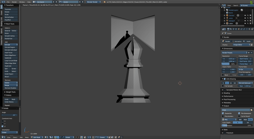
Task: Click the Subdivide button
Action: [11, 58]
